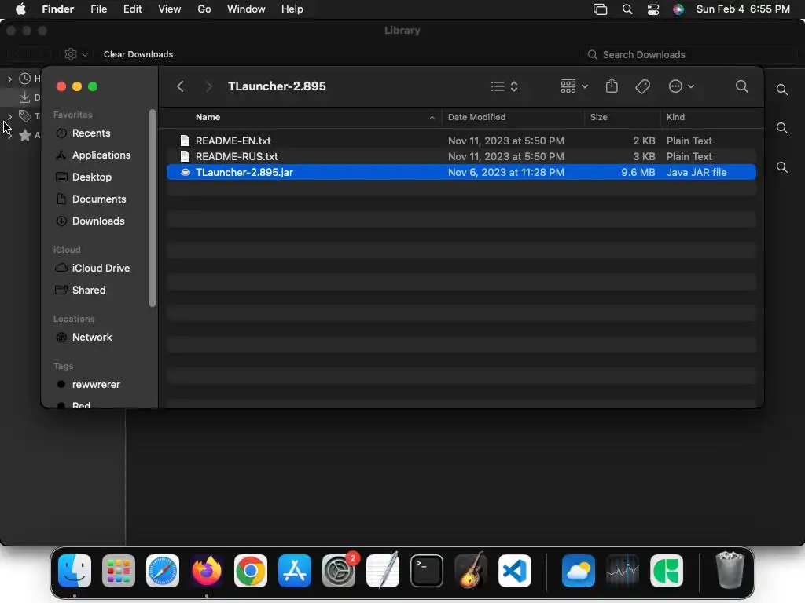Sort by the Kind column header
The height and width of the screenshot is (603, 805).
point(675,117)
